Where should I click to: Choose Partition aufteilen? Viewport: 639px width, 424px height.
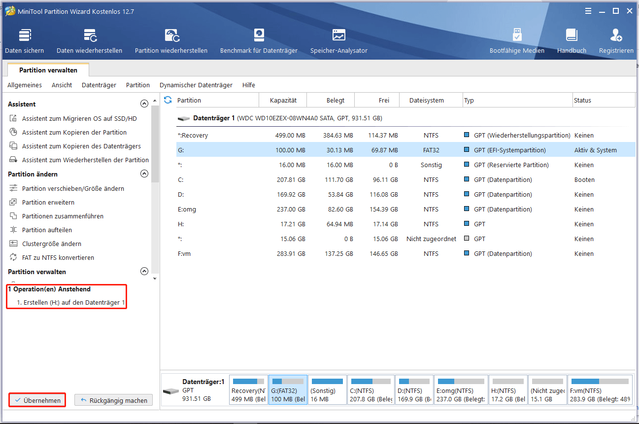[x=40, y=230]
